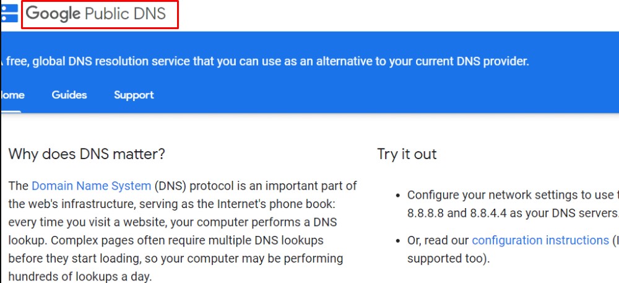Click the "supported too)." text
The height and width of the screenshot is (283, 619).
[448, 259]
